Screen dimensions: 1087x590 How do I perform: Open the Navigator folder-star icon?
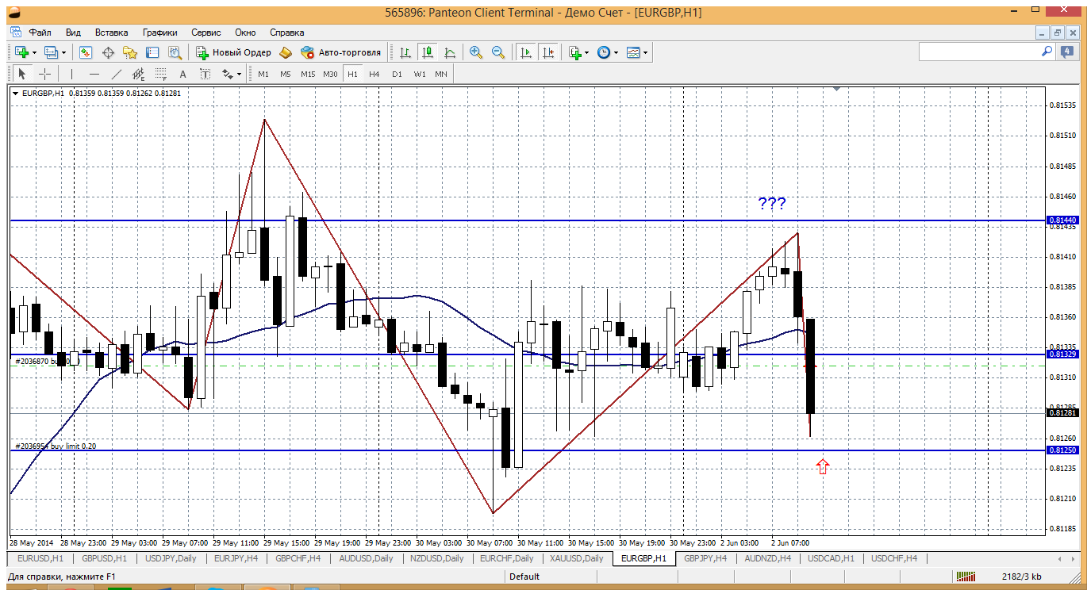[x=130, y=52]
